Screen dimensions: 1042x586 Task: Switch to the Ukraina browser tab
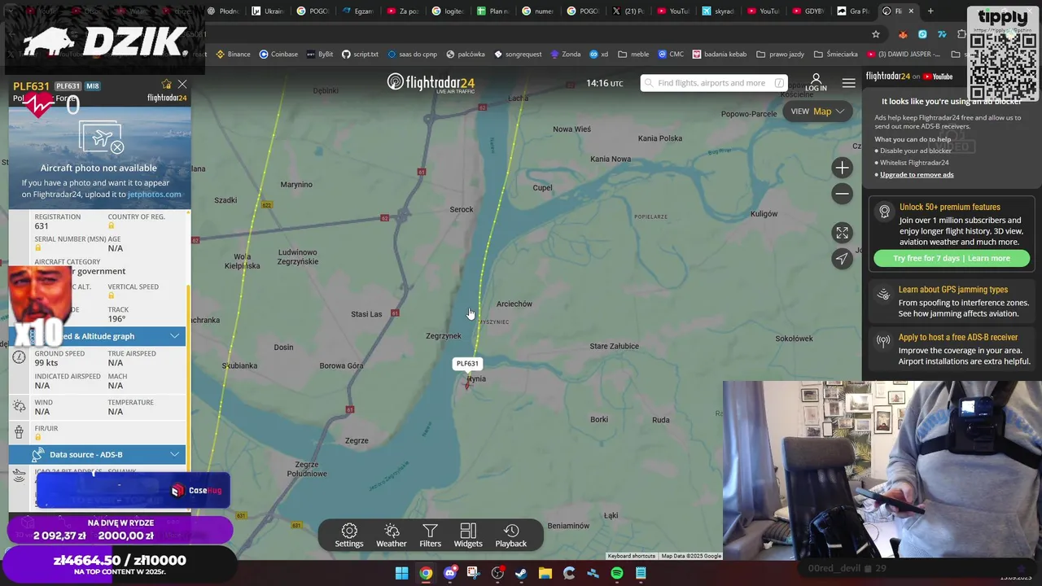pyautogui.click(x=268, y=11)
